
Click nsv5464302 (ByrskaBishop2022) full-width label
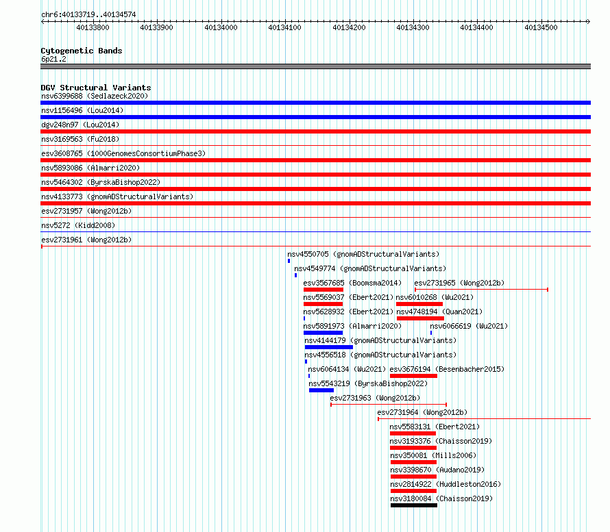[x=101, y=182]
